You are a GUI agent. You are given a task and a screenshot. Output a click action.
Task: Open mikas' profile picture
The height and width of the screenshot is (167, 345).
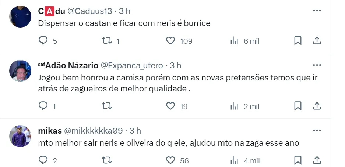20,136
